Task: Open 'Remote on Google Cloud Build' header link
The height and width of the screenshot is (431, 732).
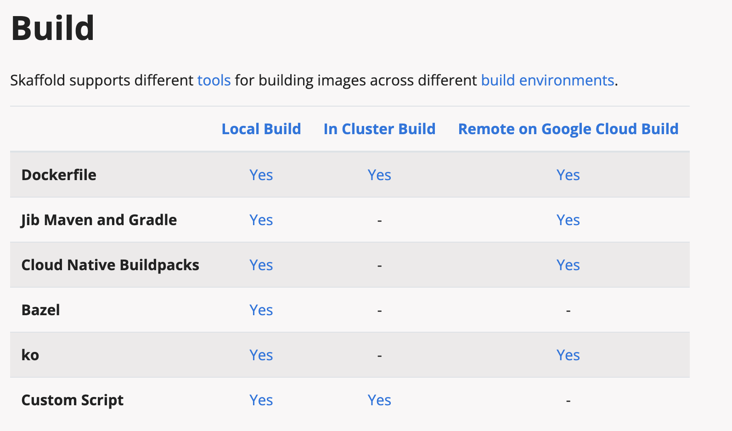Action: click(x=568, y=129)
